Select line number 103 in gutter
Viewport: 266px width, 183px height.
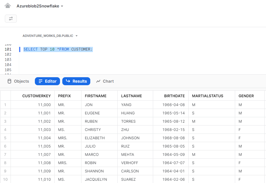8,59
